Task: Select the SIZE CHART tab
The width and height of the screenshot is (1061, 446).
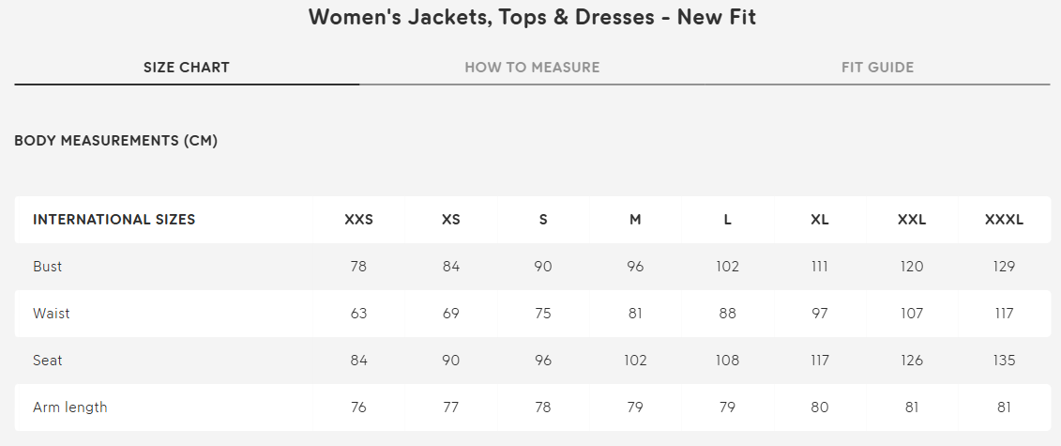Action: (186, 68)
